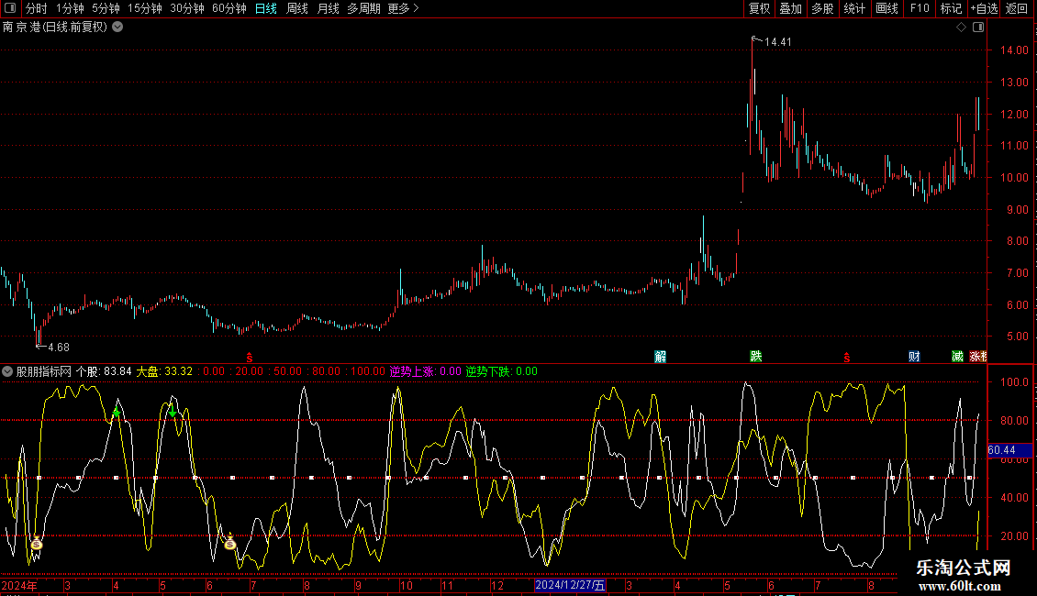
Task: Click the red S signal near month 6 of 2025
Action: 846,358
